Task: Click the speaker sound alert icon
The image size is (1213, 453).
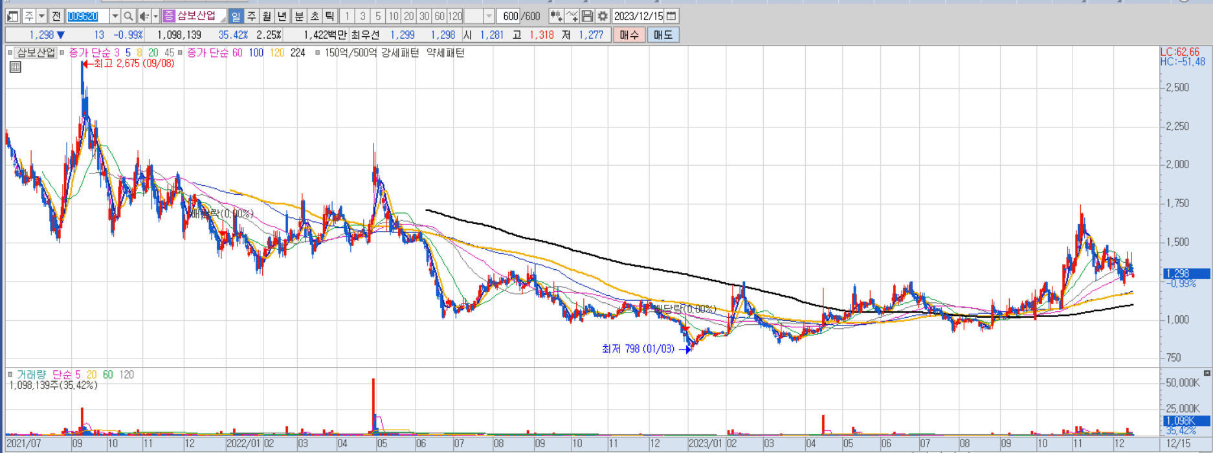Action: [x=144, y=16]
